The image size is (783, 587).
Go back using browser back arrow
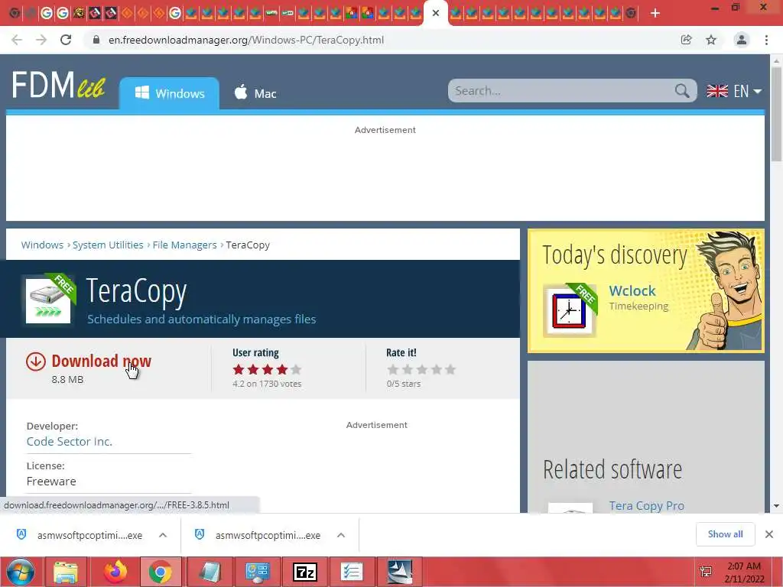17,40
